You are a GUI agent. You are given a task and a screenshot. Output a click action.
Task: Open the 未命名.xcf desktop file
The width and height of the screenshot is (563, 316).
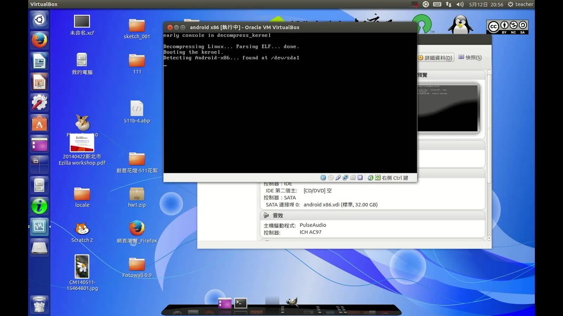(x=82, y=25)
